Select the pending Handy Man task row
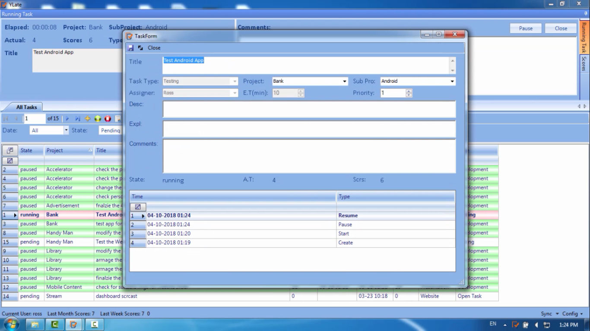Viewport: 590px width, 331px height. tap(63, 242)
